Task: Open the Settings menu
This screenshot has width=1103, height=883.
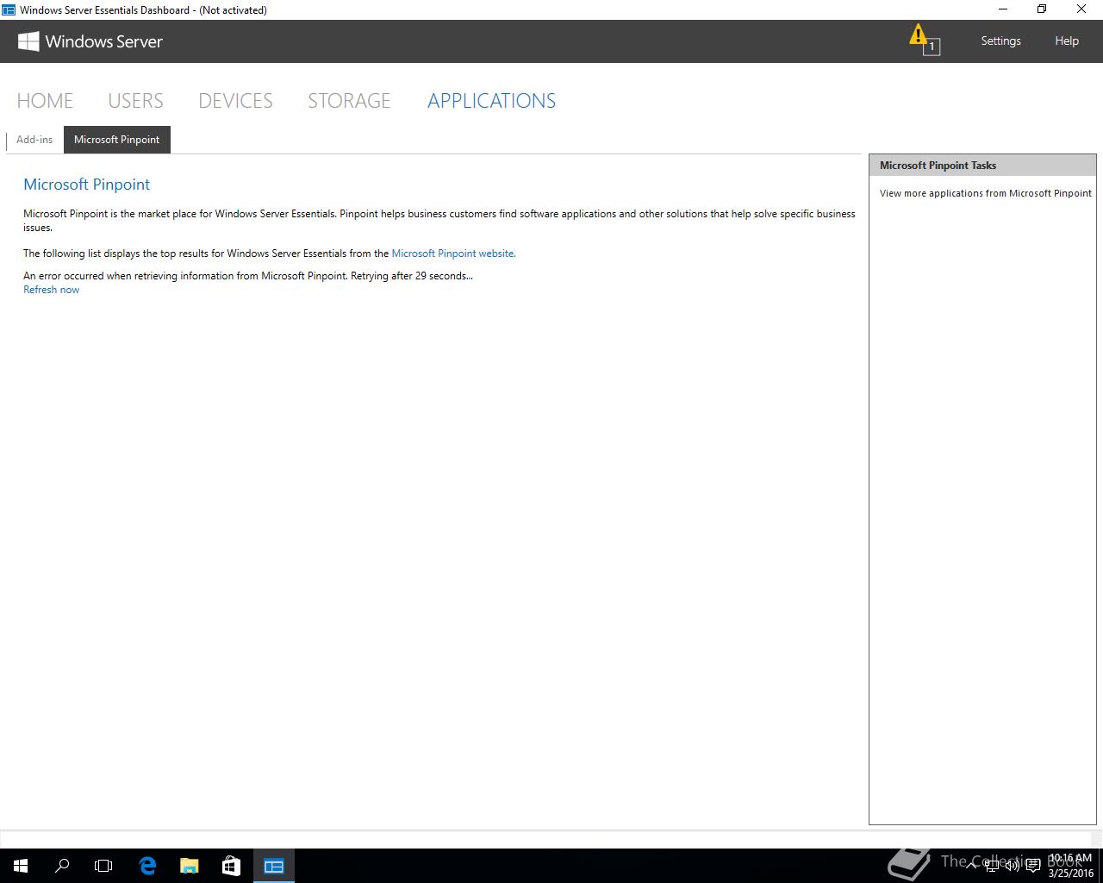Action: (x=1000, y=41)
